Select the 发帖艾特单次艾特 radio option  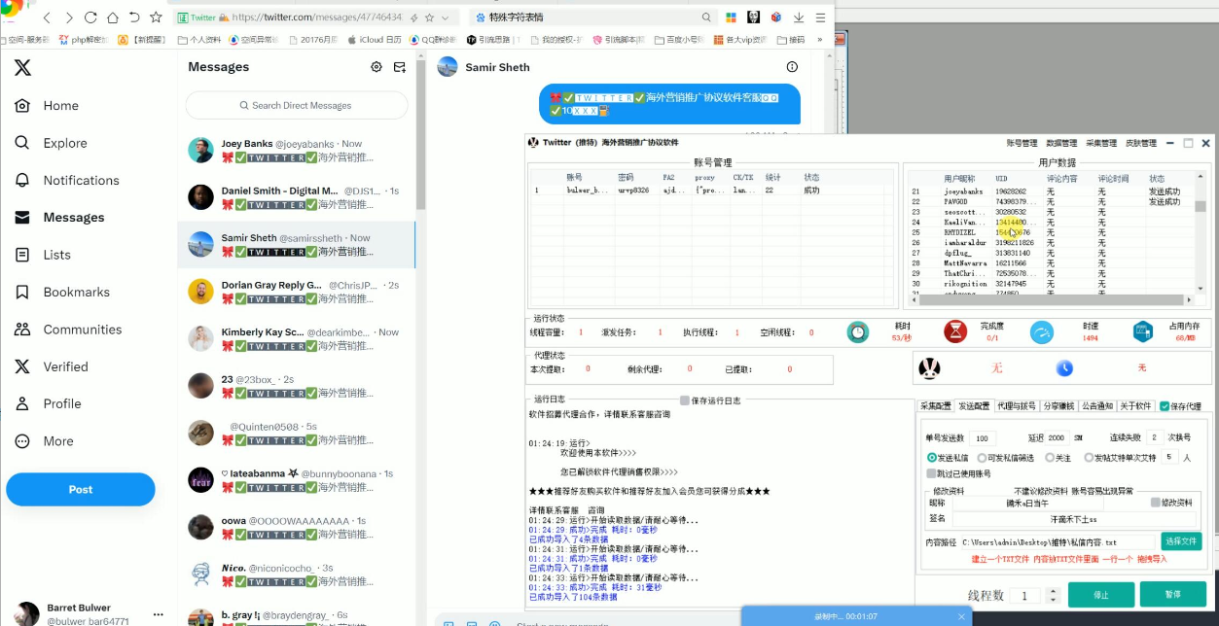[x=1089, y=457]
